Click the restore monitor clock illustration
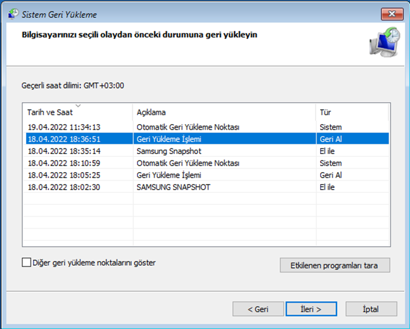The height and width of the screenshot is (329, 410). click(385, 42)
